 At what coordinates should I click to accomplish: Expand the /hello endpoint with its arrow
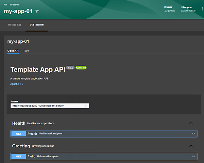pyautogui.click(x=193, y=157)
